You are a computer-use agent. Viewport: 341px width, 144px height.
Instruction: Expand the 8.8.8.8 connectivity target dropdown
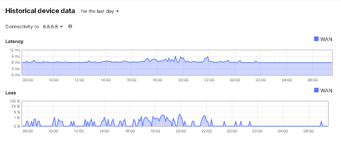pos(53,27)
